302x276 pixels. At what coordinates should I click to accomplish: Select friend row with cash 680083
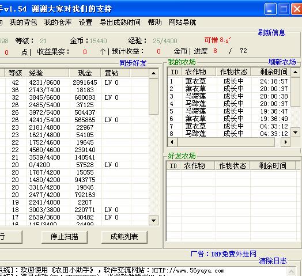pos(74,97)
